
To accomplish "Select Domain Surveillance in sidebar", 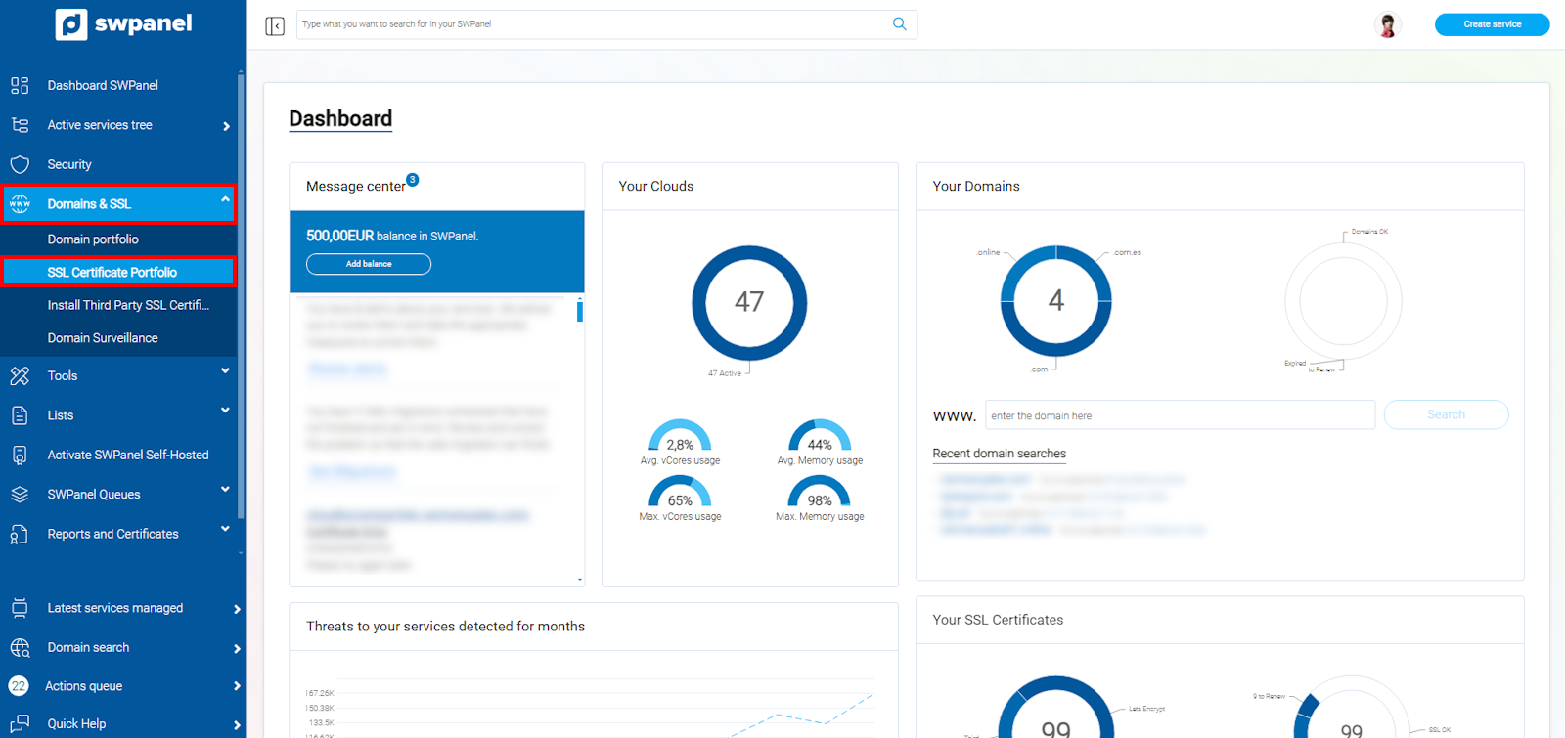I will [103, 338].
